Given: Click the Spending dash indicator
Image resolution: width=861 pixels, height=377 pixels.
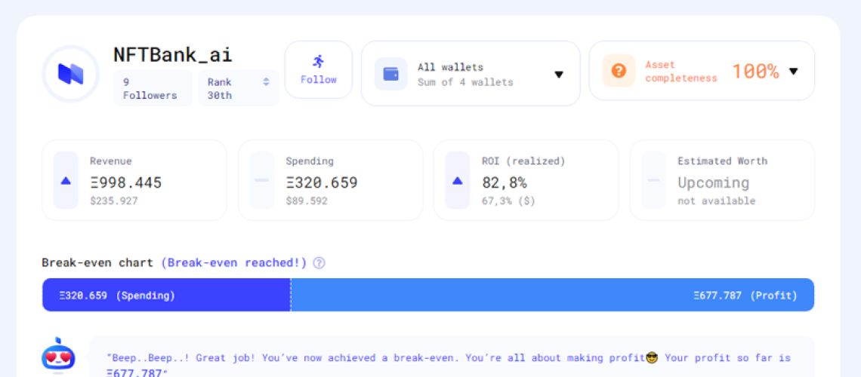Looking at the screenshot, I should click(261, 180).
